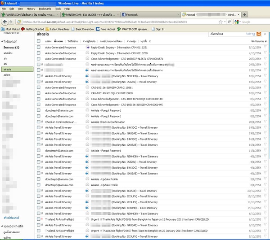The image size is (270, 240).
Task: Collapse the quick views section triangle
Action: [x=2, y=226]
